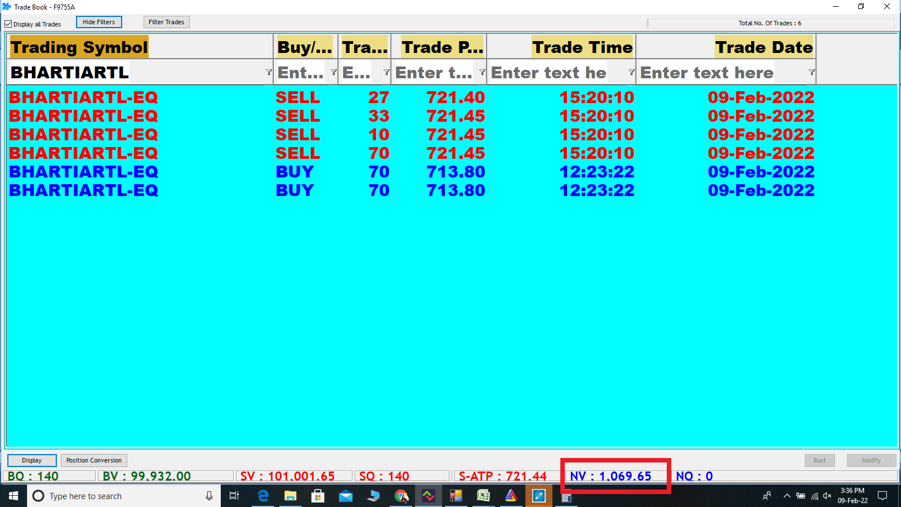The image size is (901, 507).
Task: Click the S-ATP : 721.44 status value
Action: tap(502, 476)
